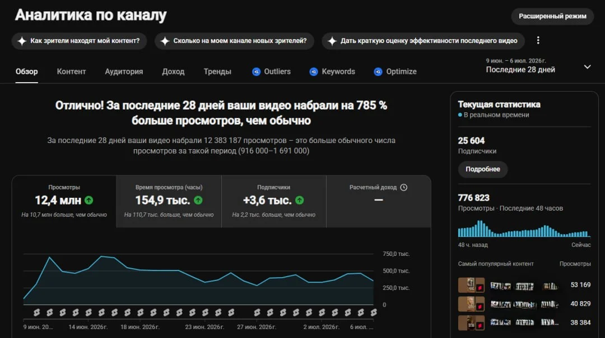Click the Подробнее button under subscribers

click(x=483, y=169)
